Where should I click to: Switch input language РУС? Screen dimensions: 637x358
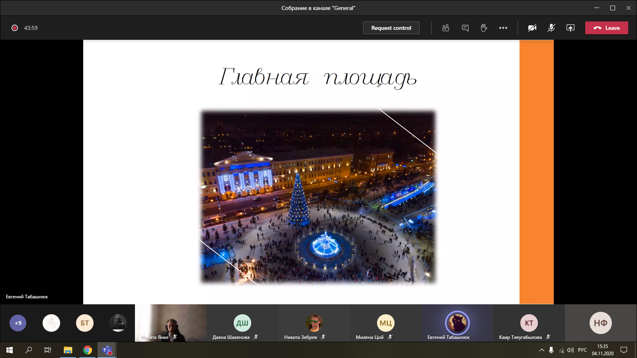pyautogui.click(x=582, y=350)
